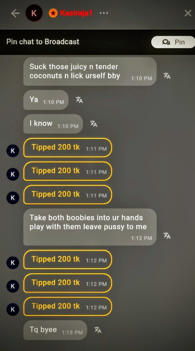Translate the first 1:10 PM long message

pyautogui.click(x=167, y=76)
